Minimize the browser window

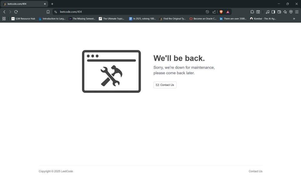click(279, 4)
